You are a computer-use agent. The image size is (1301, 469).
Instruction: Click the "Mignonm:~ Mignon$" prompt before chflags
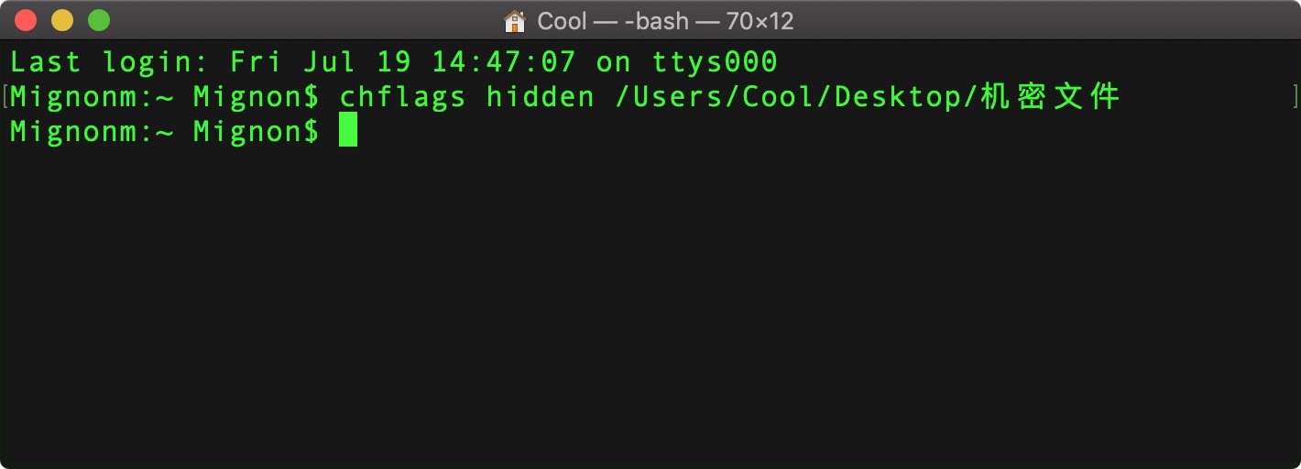pos(165,97)
